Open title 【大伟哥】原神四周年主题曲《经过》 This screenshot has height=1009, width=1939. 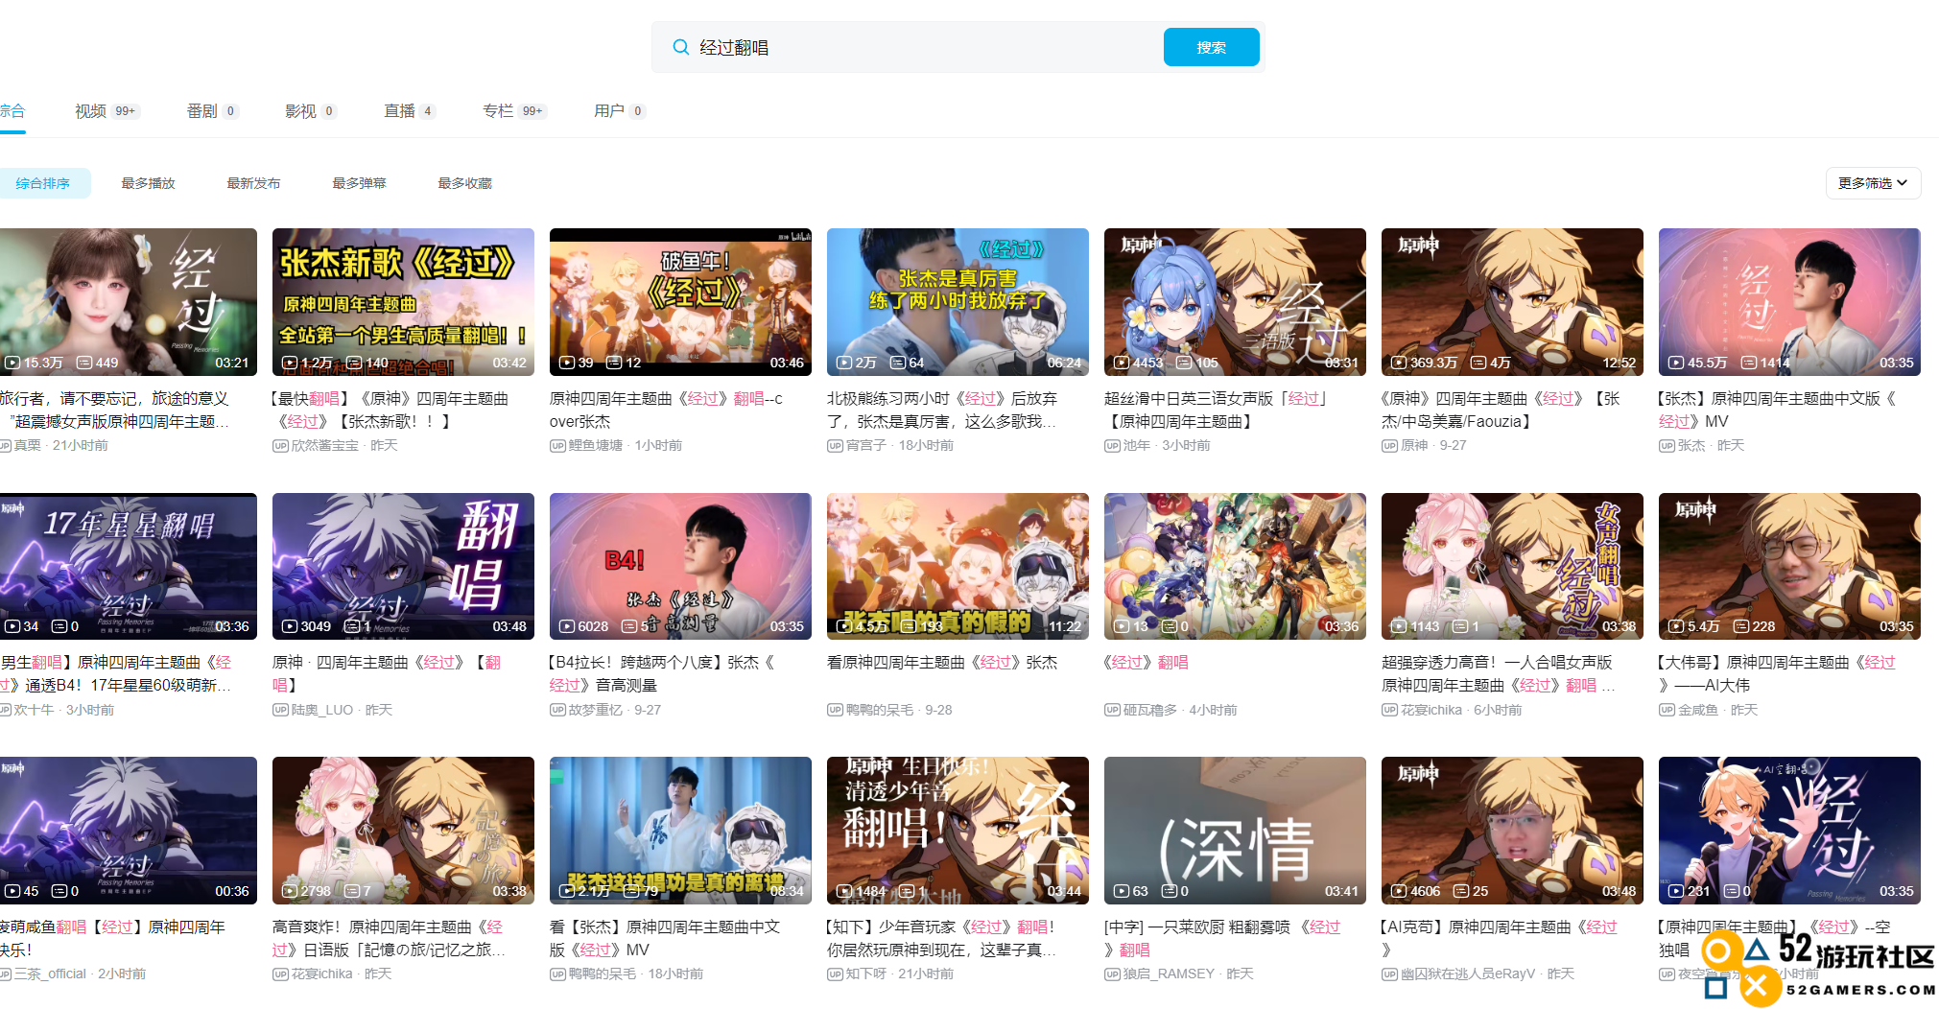(1778, 673)
